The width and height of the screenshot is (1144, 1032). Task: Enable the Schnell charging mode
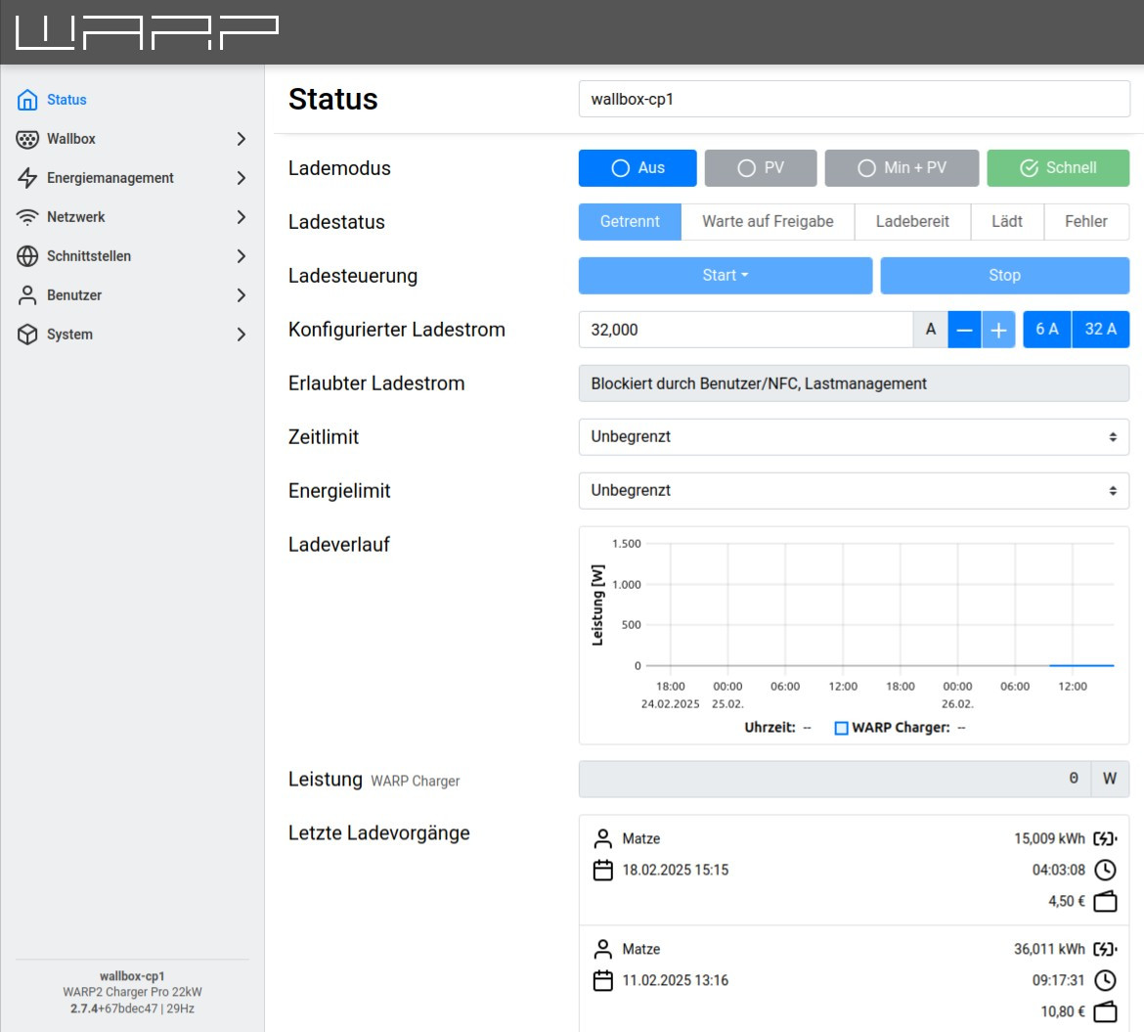coord(1058,168)
